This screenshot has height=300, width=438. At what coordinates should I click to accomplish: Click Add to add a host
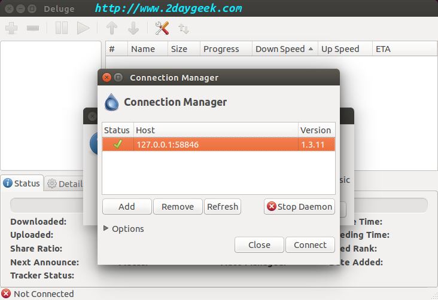127,207
